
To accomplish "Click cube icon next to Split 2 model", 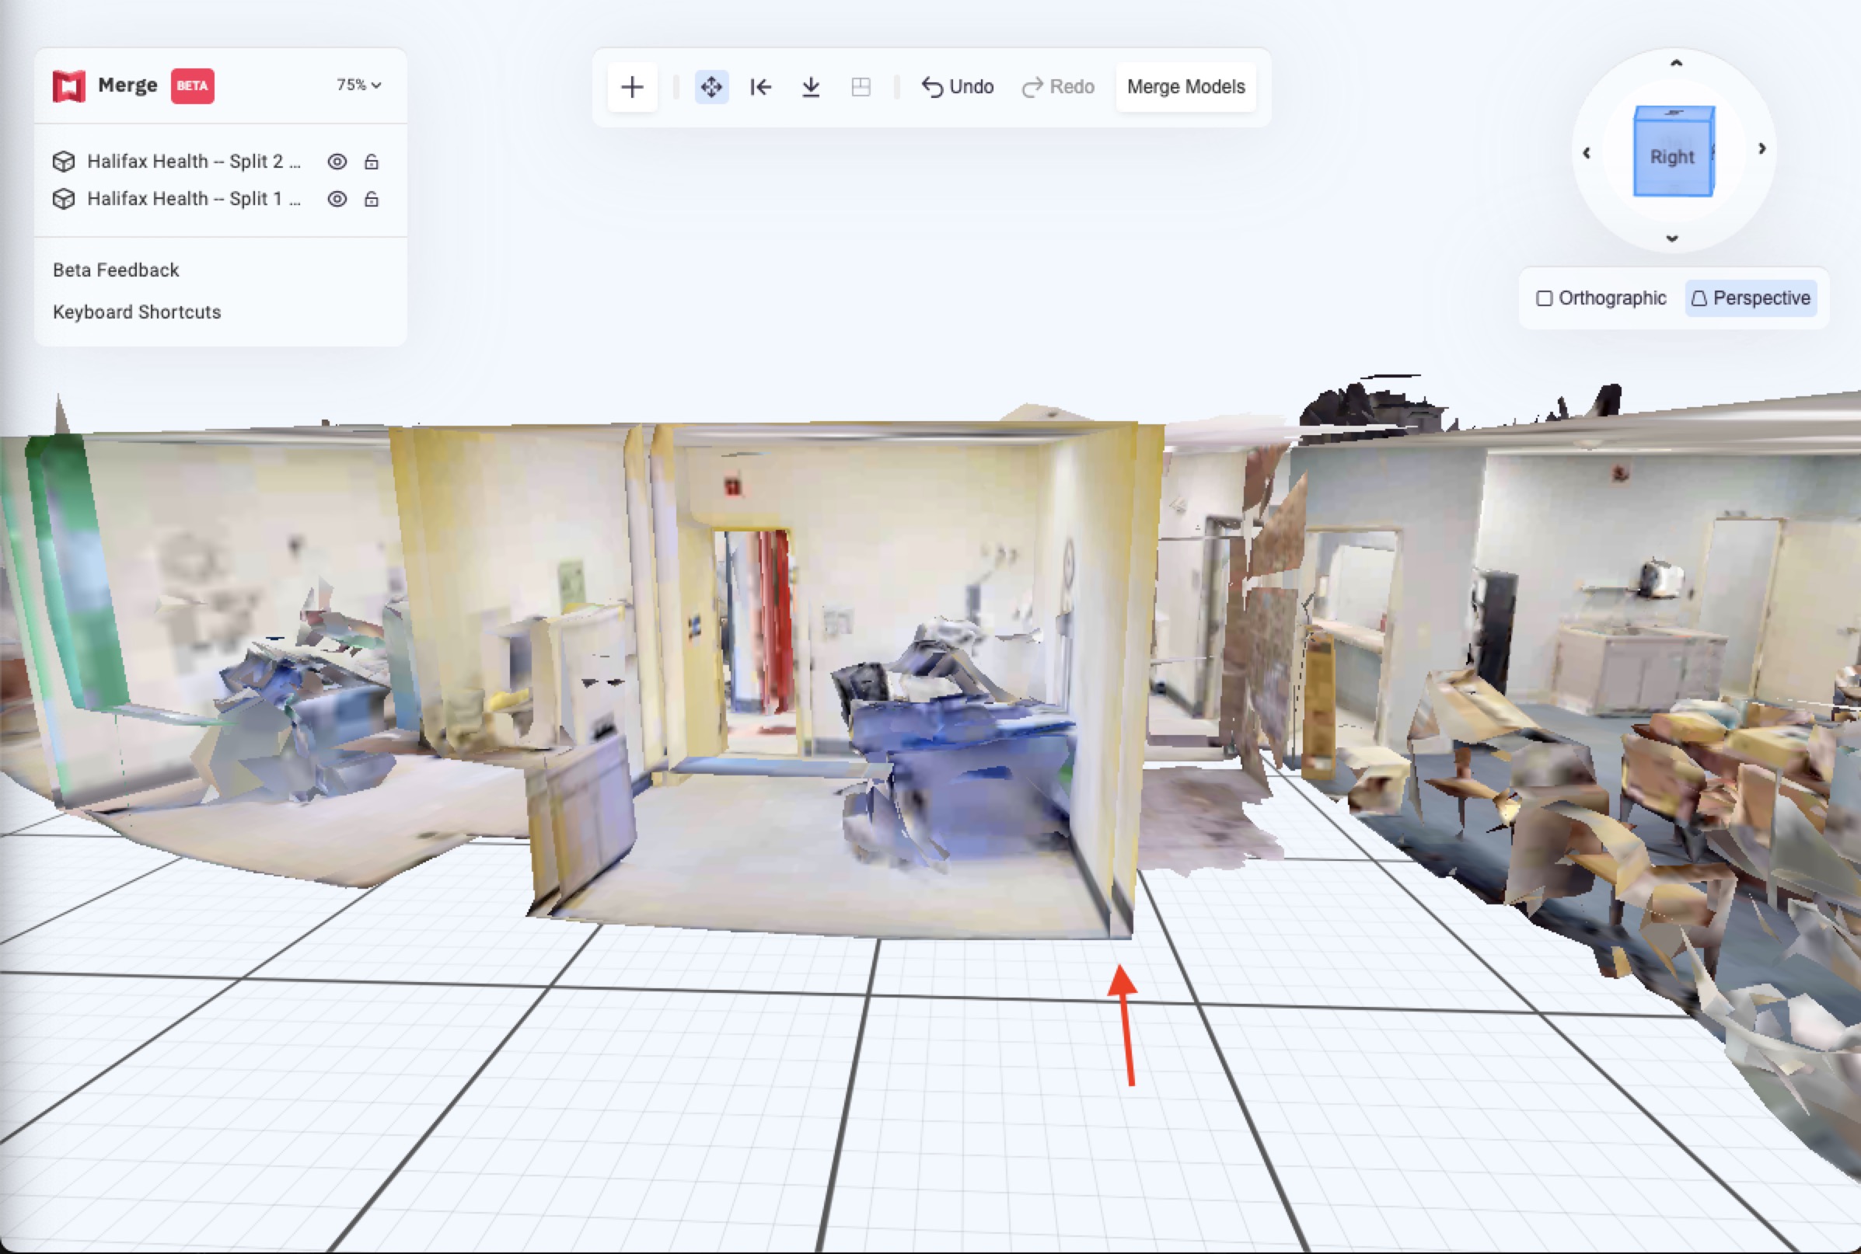I will [x=64, y=162].
